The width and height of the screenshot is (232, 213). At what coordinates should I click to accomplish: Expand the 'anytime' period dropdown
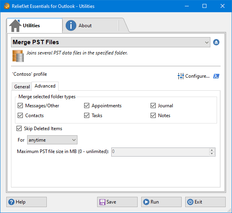[52, 140]
